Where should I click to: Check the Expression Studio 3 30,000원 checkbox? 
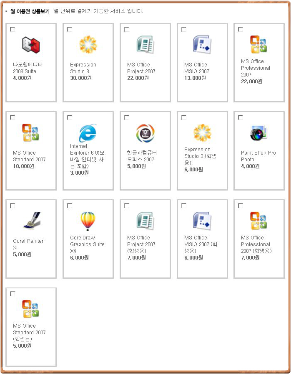70,29
